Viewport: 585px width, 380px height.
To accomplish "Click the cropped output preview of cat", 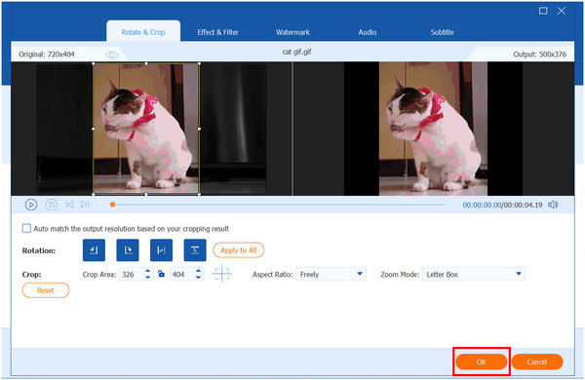I will tap(433, 129).
